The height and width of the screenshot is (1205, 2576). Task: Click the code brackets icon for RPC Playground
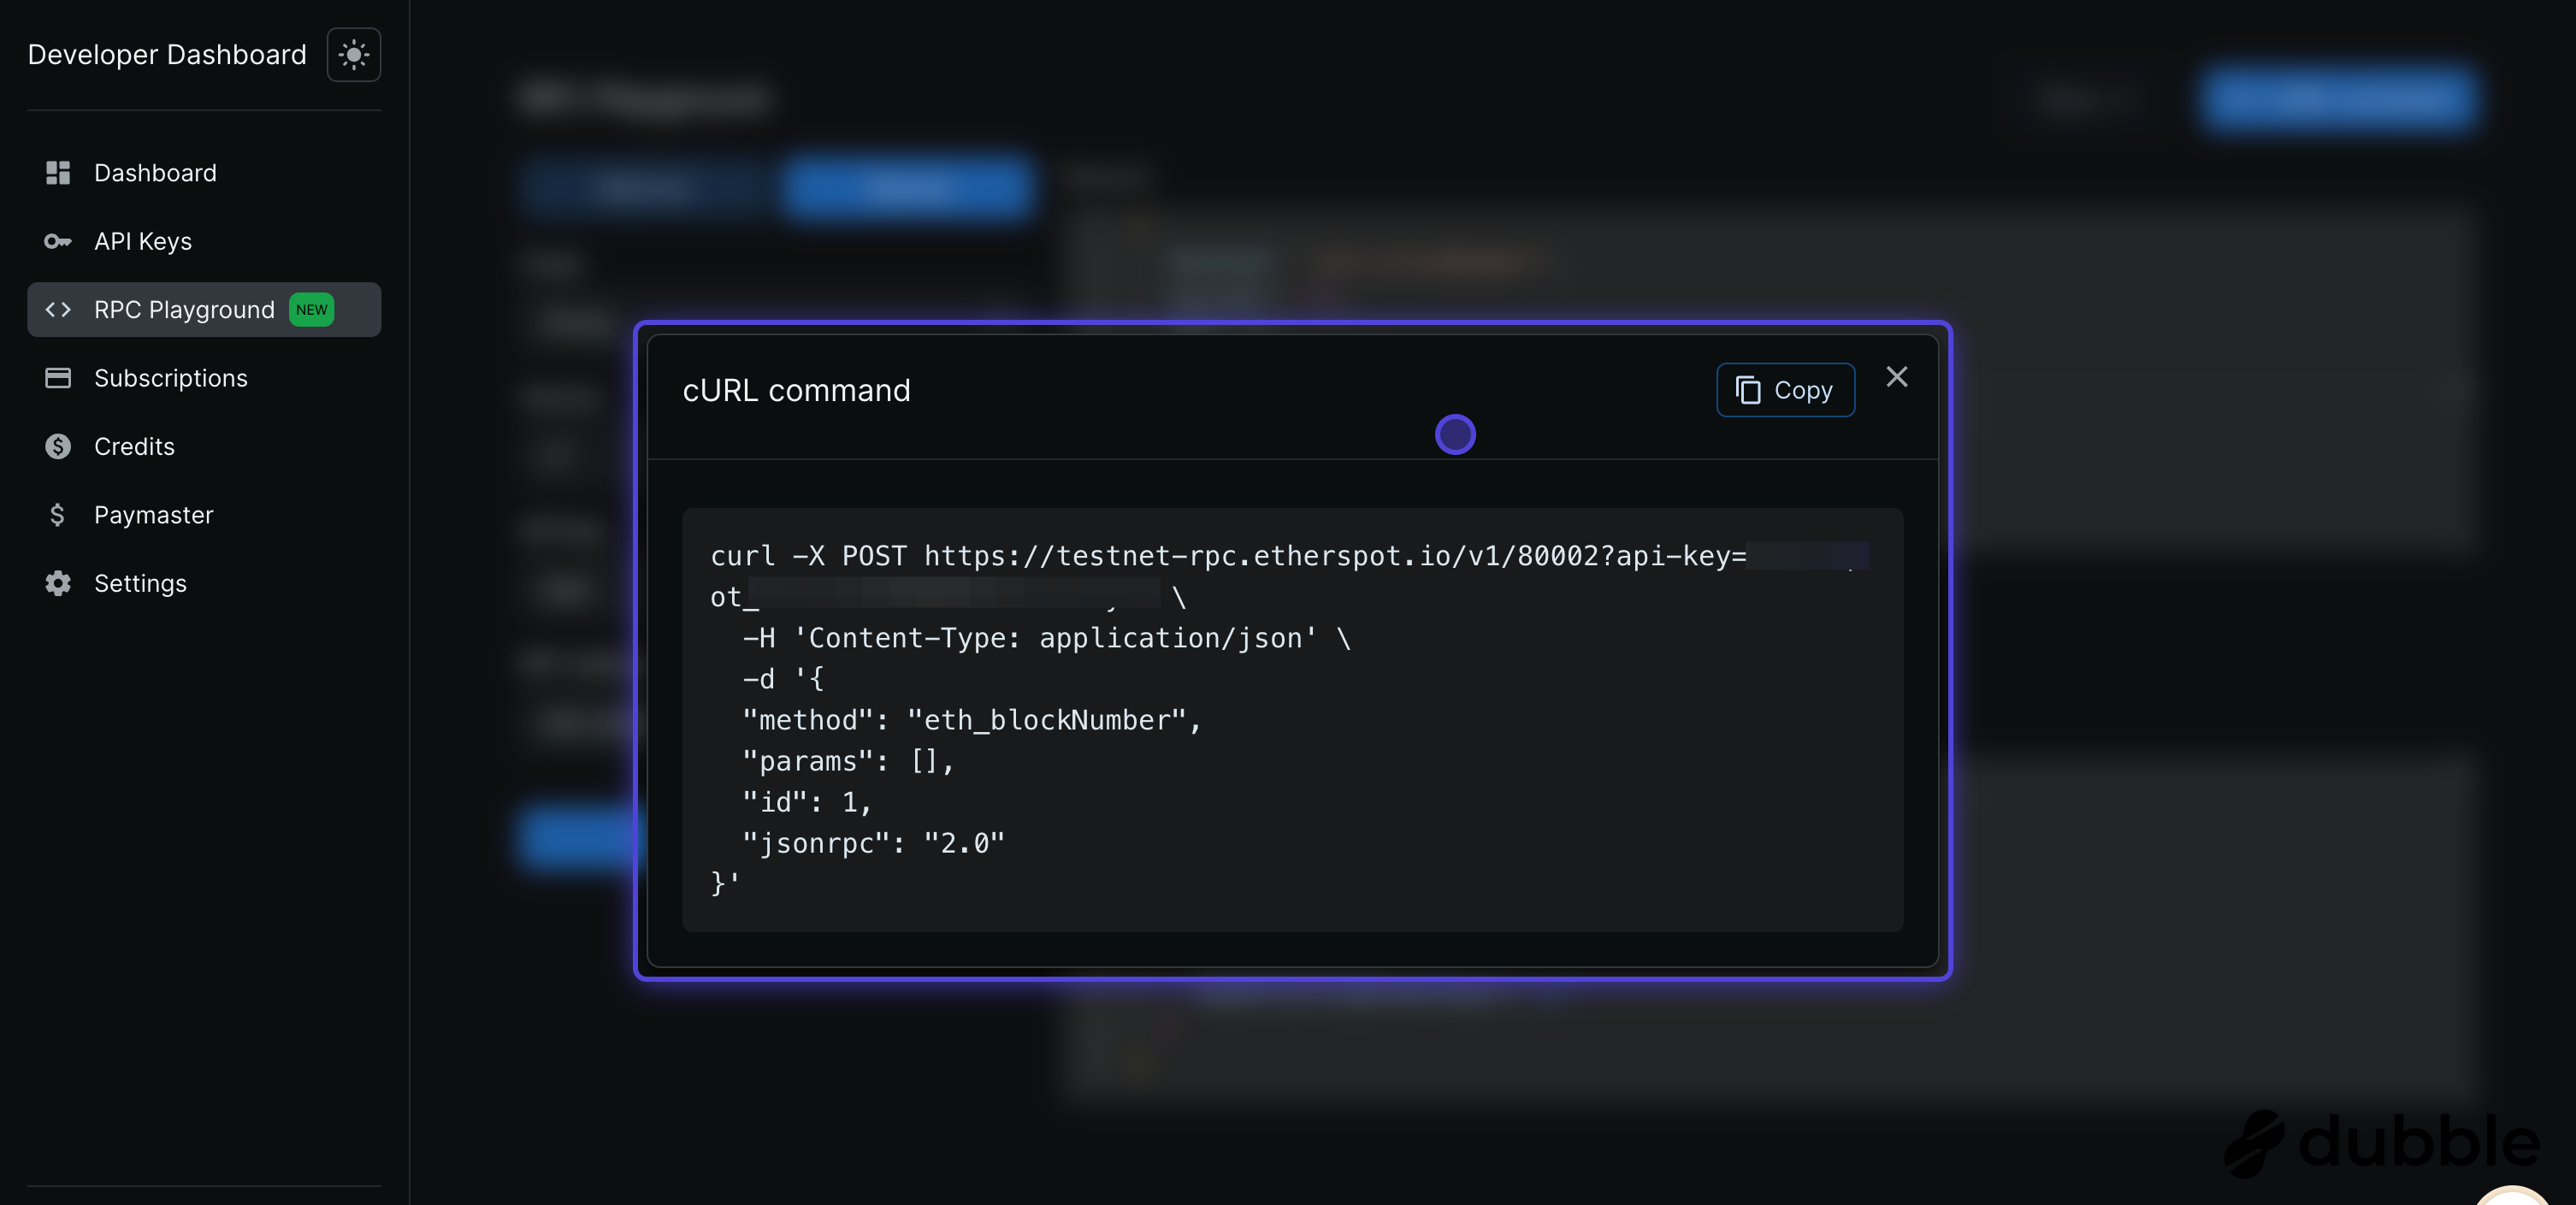58,310
